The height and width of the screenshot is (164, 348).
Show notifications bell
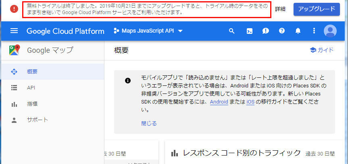pos(298,31)
